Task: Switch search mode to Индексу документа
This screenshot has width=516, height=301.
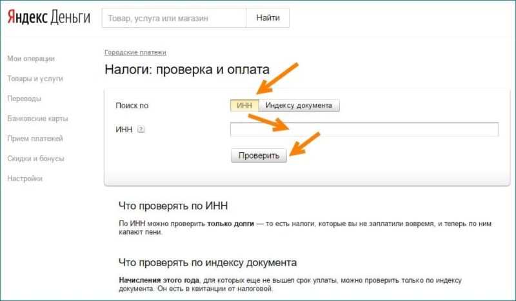Action: pos(299,105)
